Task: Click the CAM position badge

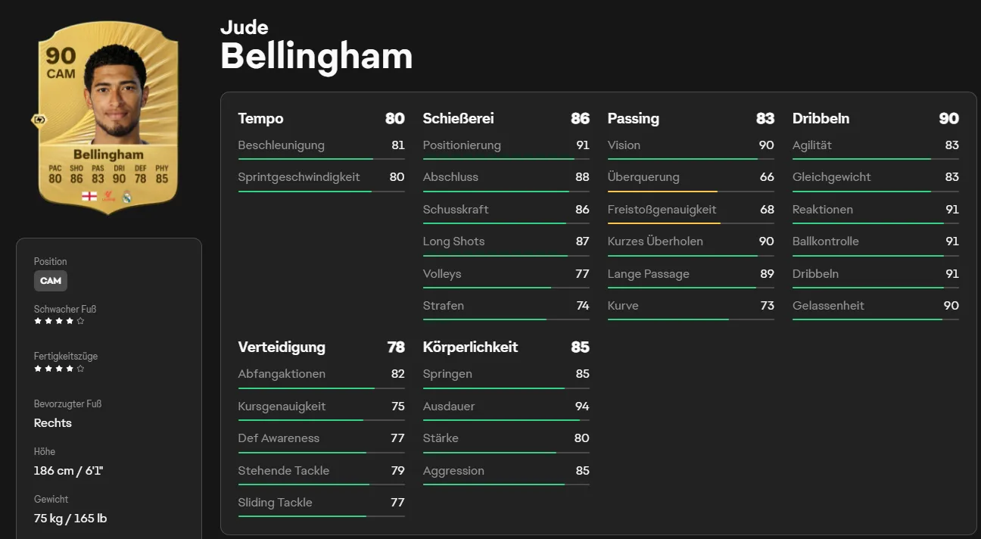Action: (x=51, y=281)
